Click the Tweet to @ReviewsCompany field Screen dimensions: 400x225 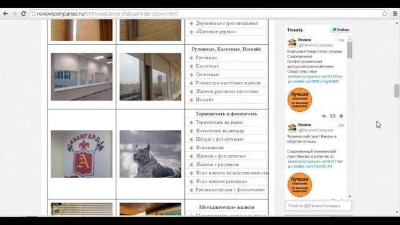[x=318, y=206]
